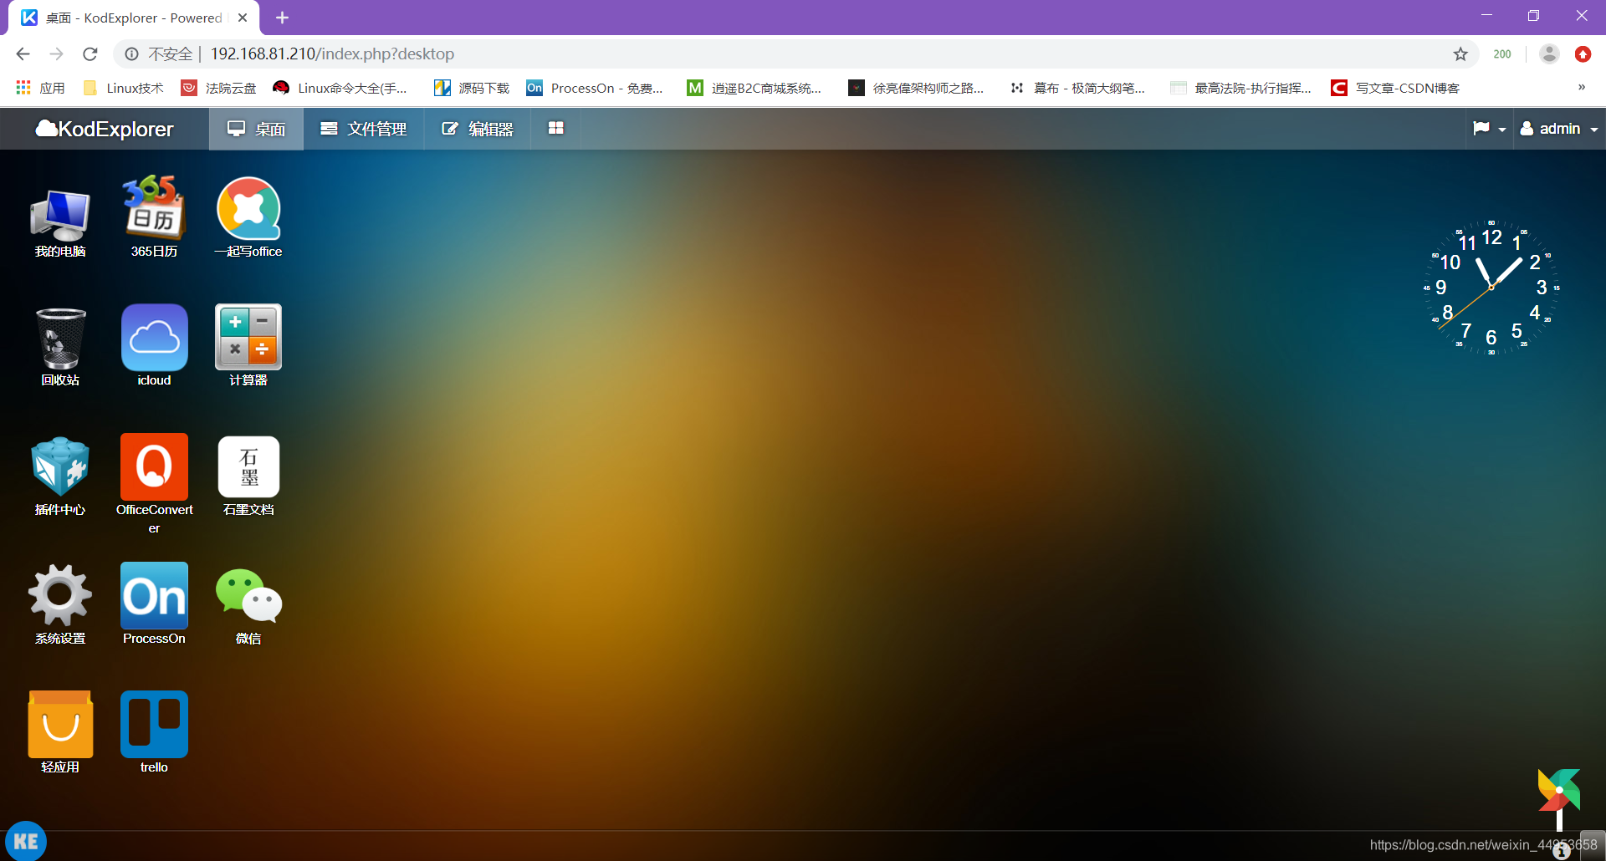This screenshot has height=861, width=1606.
Task: Click the KE start menu button
Action: click(26, 841)
